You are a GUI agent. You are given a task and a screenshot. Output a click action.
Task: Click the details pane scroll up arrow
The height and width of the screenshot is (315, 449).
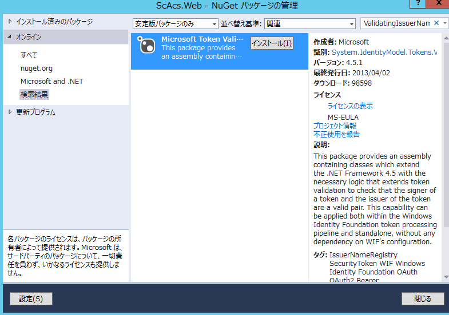pos(446,38)
